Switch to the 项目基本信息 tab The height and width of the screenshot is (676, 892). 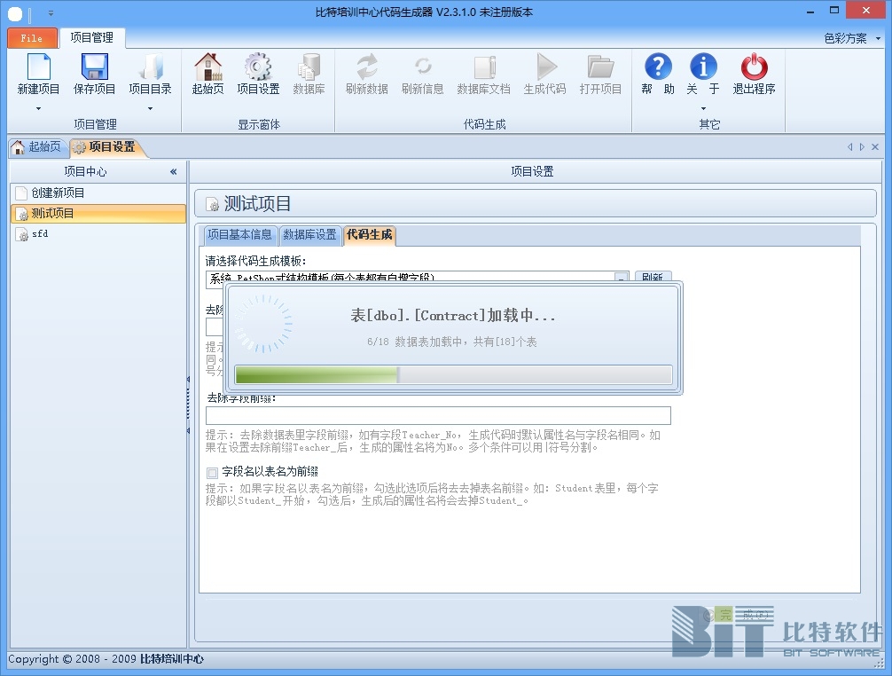coord(239,235)
